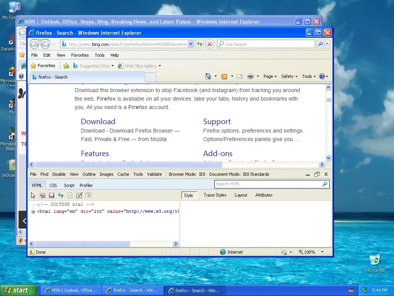Click the Word wrap icon in developer tools
The image size is (394, 296).
88,195
